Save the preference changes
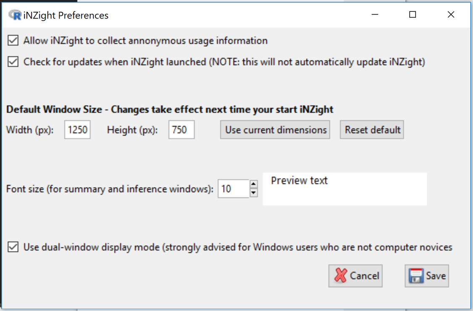473x311 pixels. tap(427, 276)
